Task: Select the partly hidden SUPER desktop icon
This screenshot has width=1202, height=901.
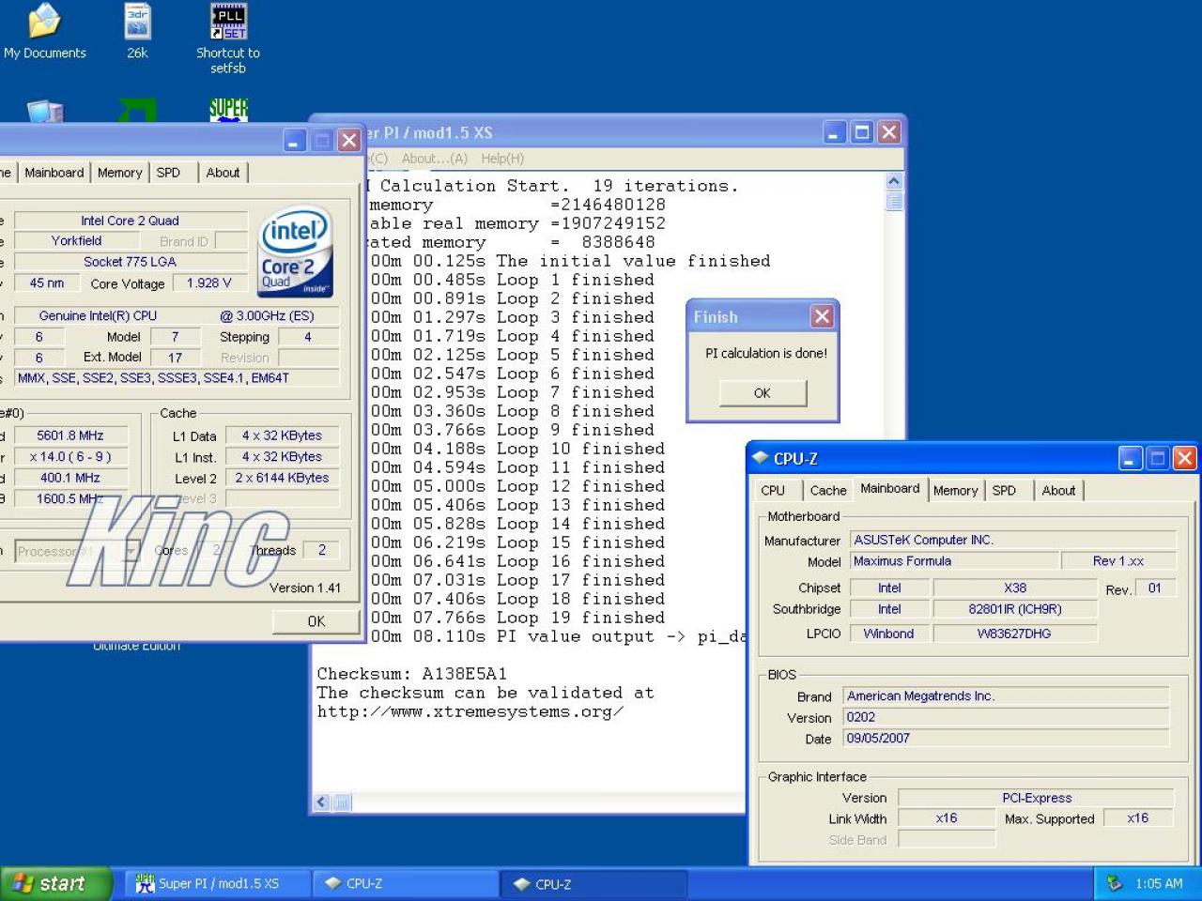Action: pos(228,110)
